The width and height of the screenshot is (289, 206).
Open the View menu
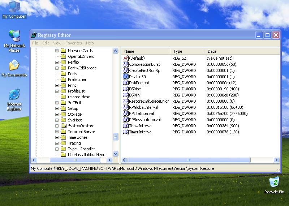point(57,43)
